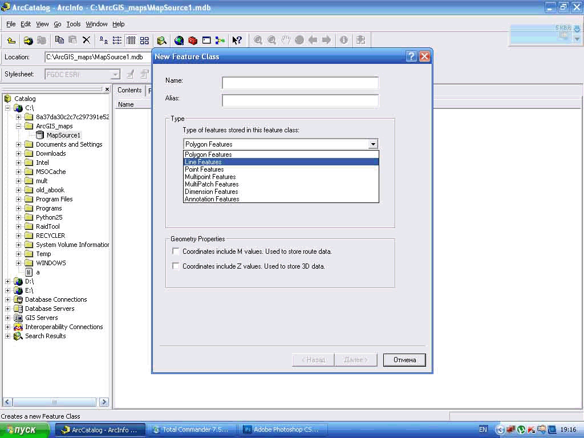Viewport: 584px width, 438px height.
Task: Select Multipoint Features in the list
Action: click(x=281, y=177)
